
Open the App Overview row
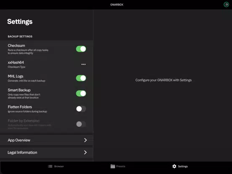[47, 140]
